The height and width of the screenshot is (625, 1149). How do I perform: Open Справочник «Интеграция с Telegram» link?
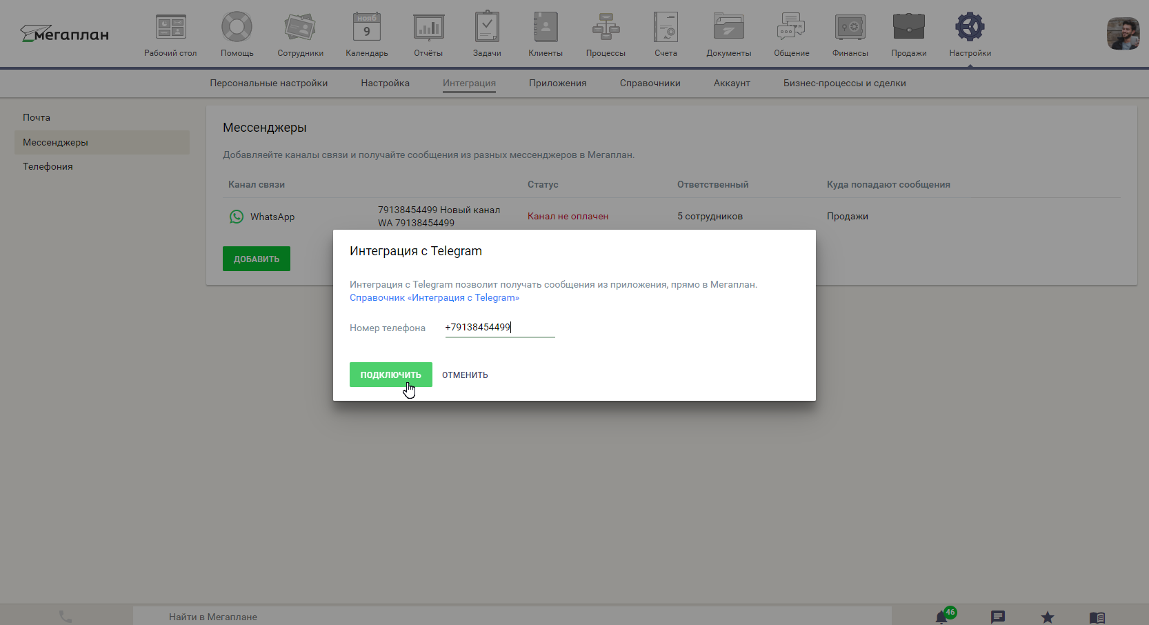point(434,297)
